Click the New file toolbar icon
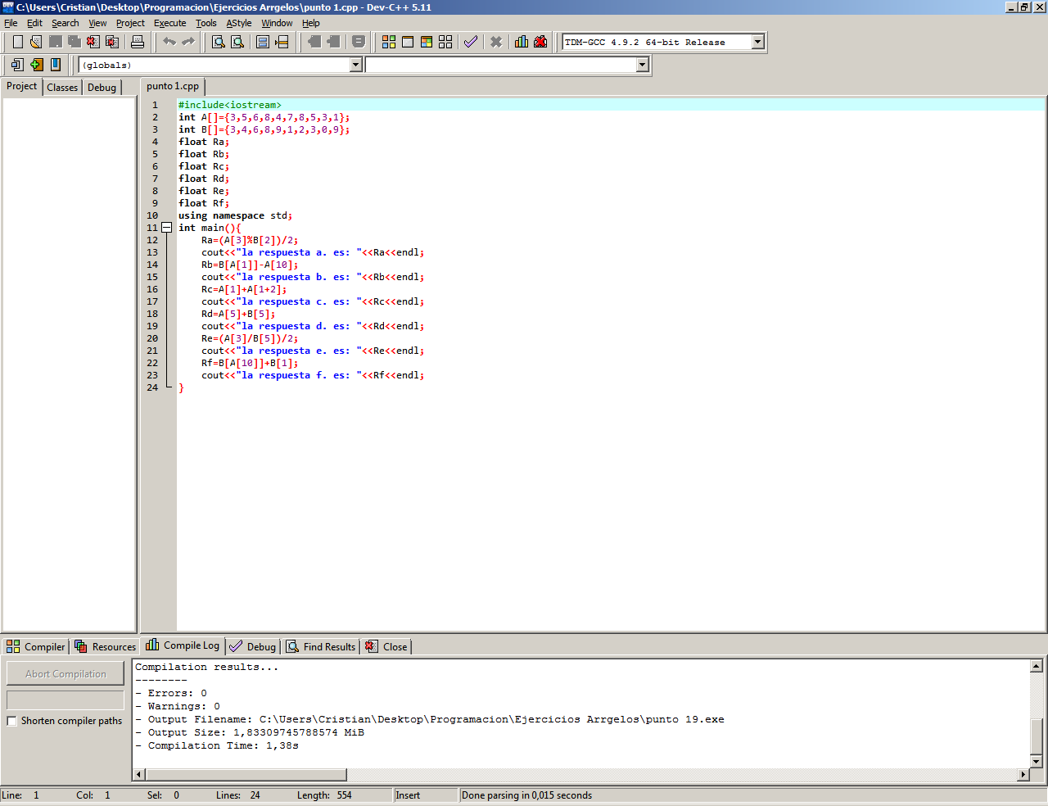The image size is (1048, 806). 17,42
